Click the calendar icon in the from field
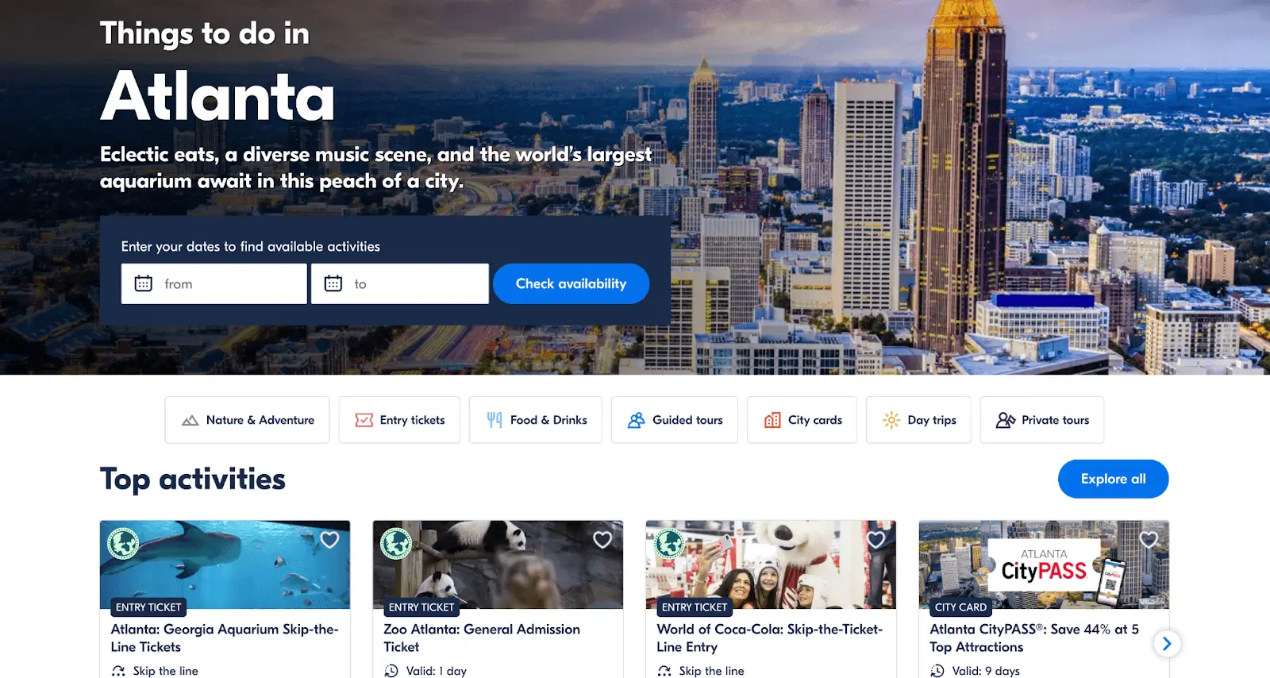1270x678 pixels. 144,283
